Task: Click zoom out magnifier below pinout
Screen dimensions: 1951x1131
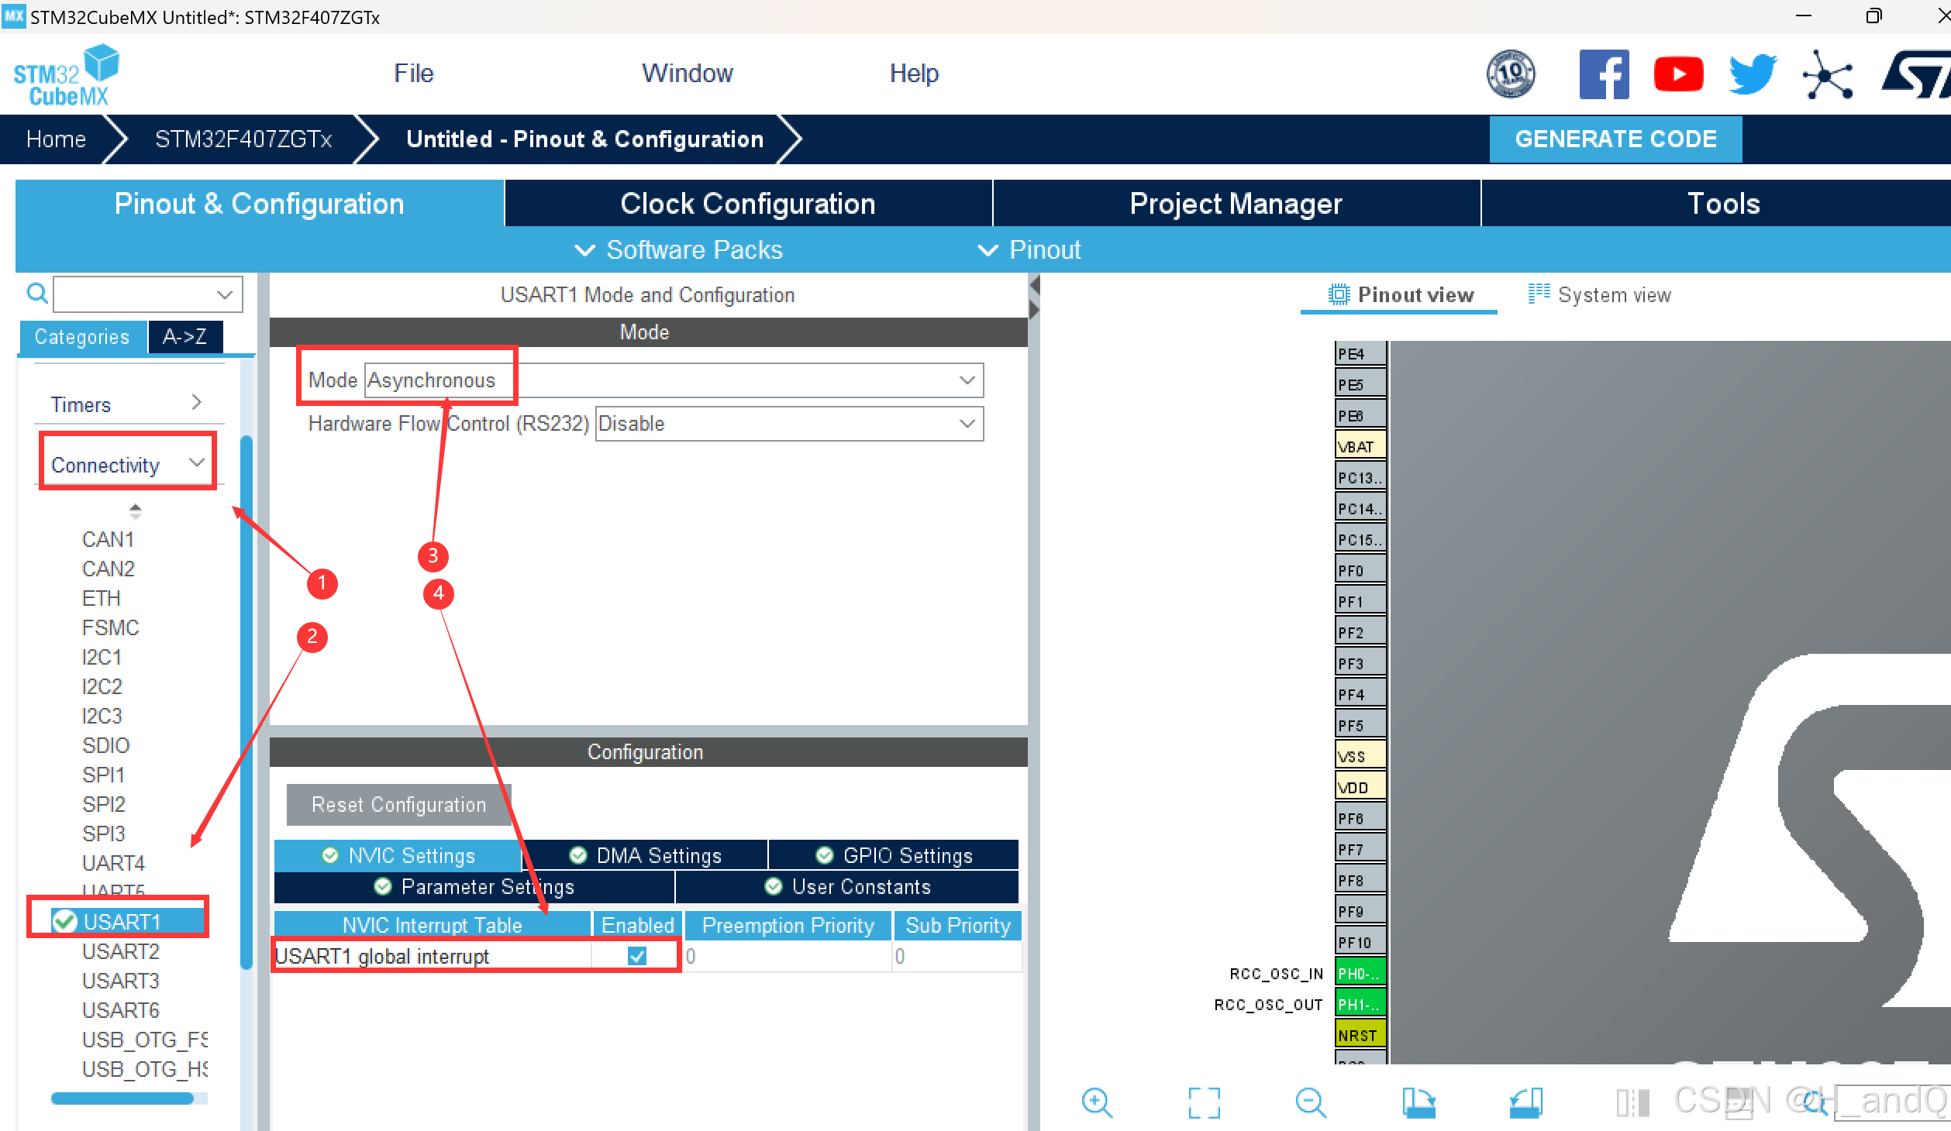Action: (x=1311, y=1102)
